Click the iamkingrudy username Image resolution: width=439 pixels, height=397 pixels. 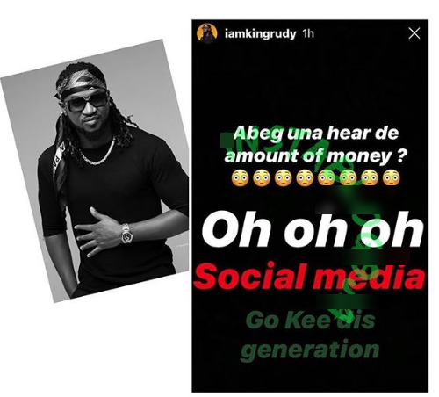point(260,33)
